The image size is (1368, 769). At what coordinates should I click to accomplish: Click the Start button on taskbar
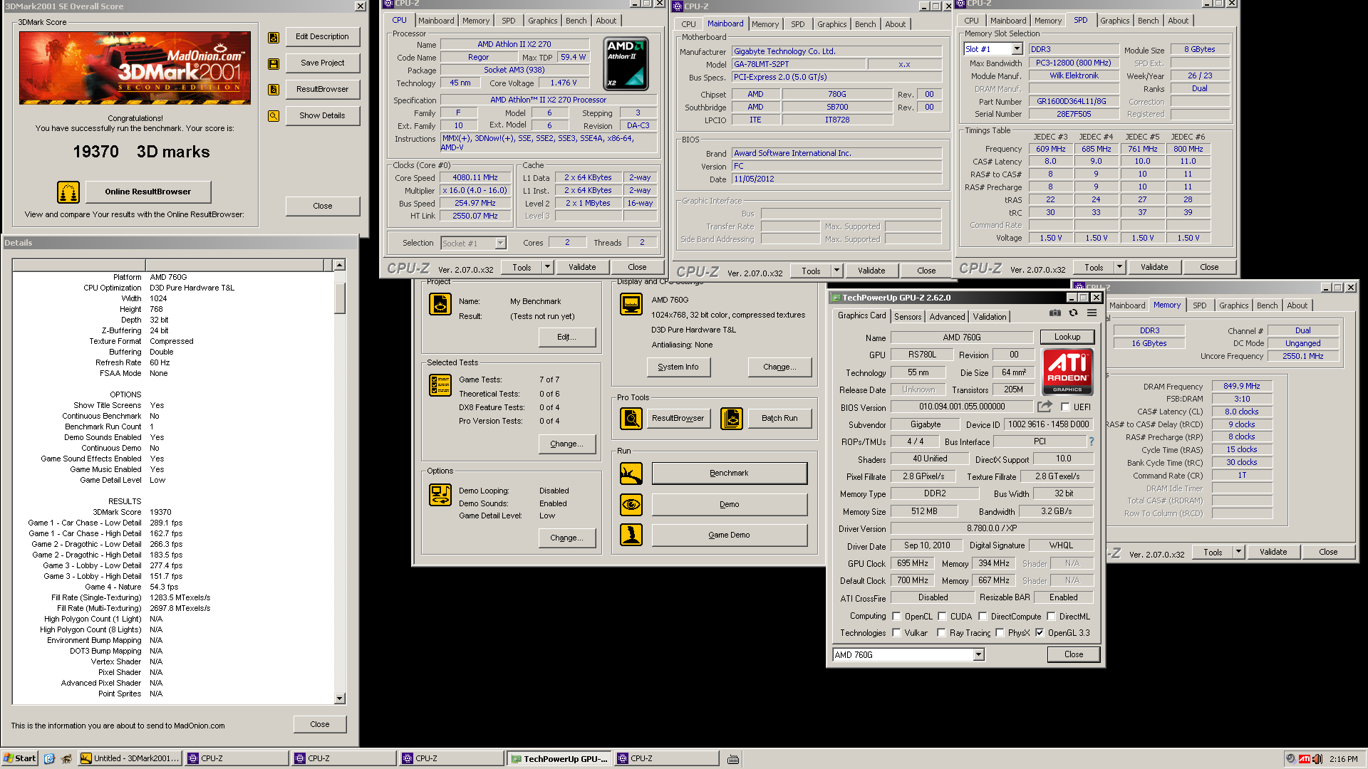tap(19, 759)
